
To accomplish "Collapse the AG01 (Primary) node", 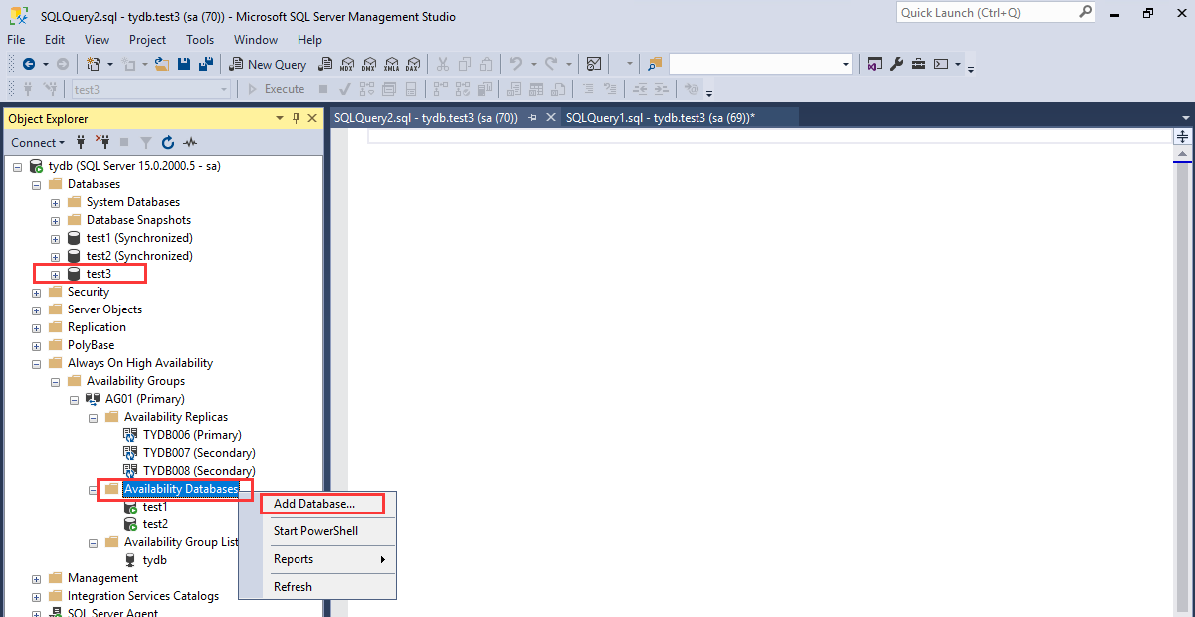I will 75,399.
